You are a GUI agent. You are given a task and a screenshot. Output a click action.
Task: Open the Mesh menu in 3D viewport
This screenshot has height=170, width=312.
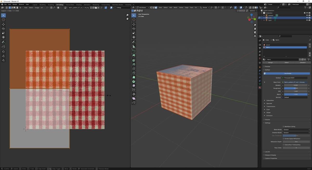pyautogui.click(x=175, y=8)
